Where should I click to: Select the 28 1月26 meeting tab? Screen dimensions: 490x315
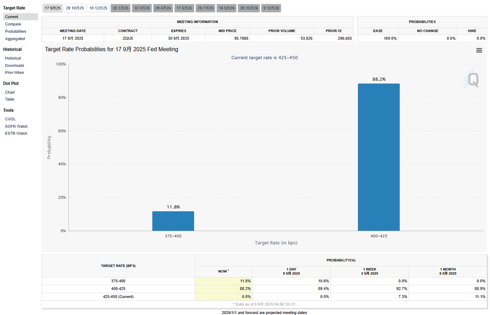click(121, 8)
